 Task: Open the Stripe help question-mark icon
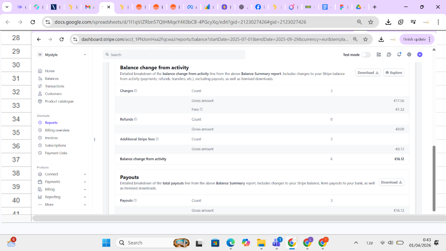(389, 54)
